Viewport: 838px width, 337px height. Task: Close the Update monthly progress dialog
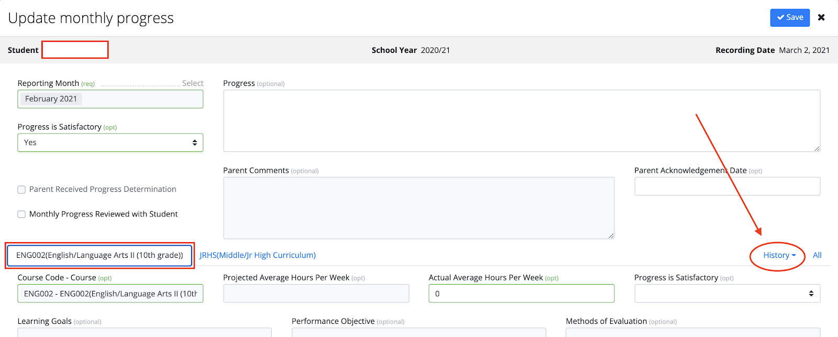(821, 17)
